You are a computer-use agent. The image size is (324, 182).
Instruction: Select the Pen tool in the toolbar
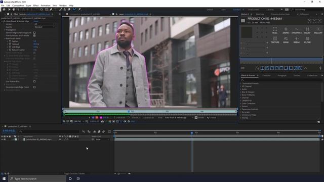coord(51,10)
